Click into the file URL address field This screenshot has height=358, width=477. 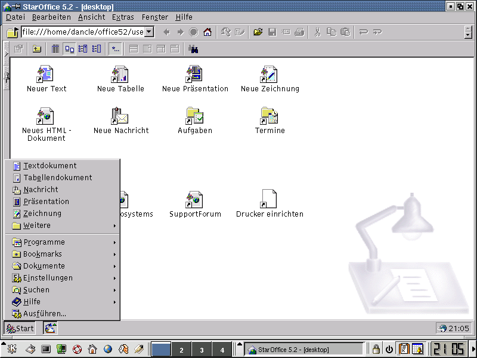pos(83,32)
